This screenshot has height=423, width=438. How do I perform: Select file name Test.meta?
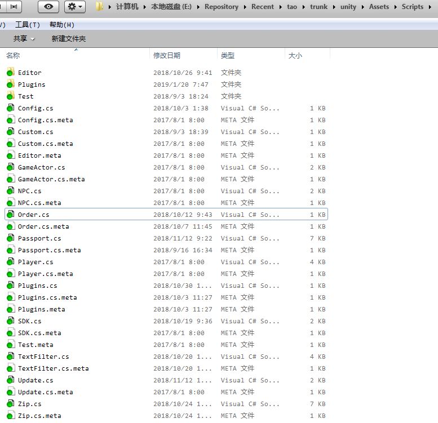[x=36, y=345]
